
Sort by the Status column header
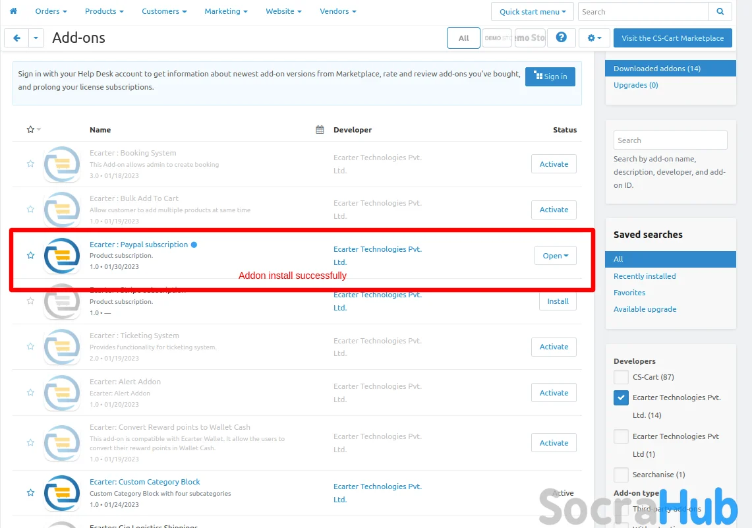click(x=564, y=129)
